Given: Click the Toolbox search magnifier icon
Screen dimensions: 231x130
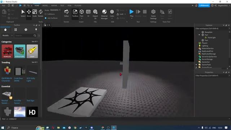Looking at the screenshot, I should pyautogui.click(x=35, y=35).
